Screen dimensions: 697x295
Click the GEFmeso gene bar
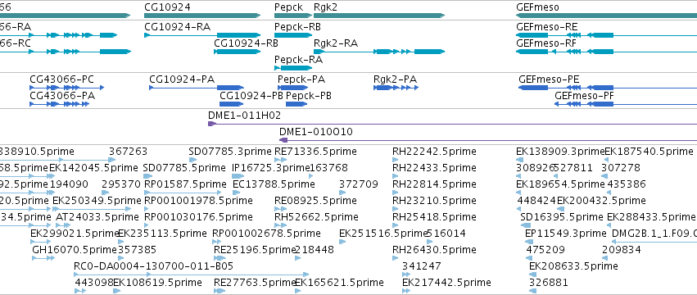606,16
